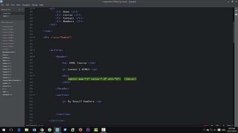Screen dimensions: 238x133
Task: Open the Action Center notification icon
Action: (x=219, y=130)
